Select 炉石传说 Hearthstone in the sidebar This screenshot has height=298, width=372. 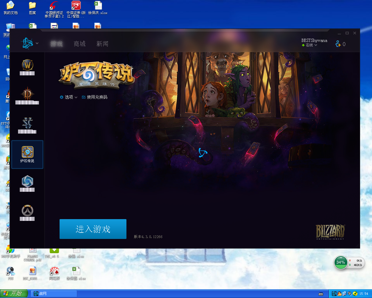pyautogui.click(x=27, y=155)
